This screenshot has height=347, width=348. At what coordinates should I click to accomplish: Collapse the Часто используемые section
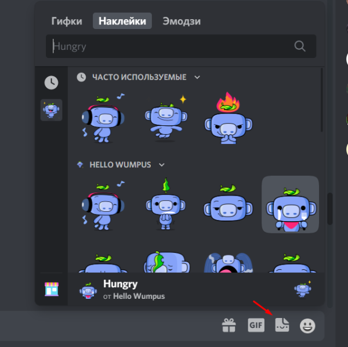coord(197,77)
